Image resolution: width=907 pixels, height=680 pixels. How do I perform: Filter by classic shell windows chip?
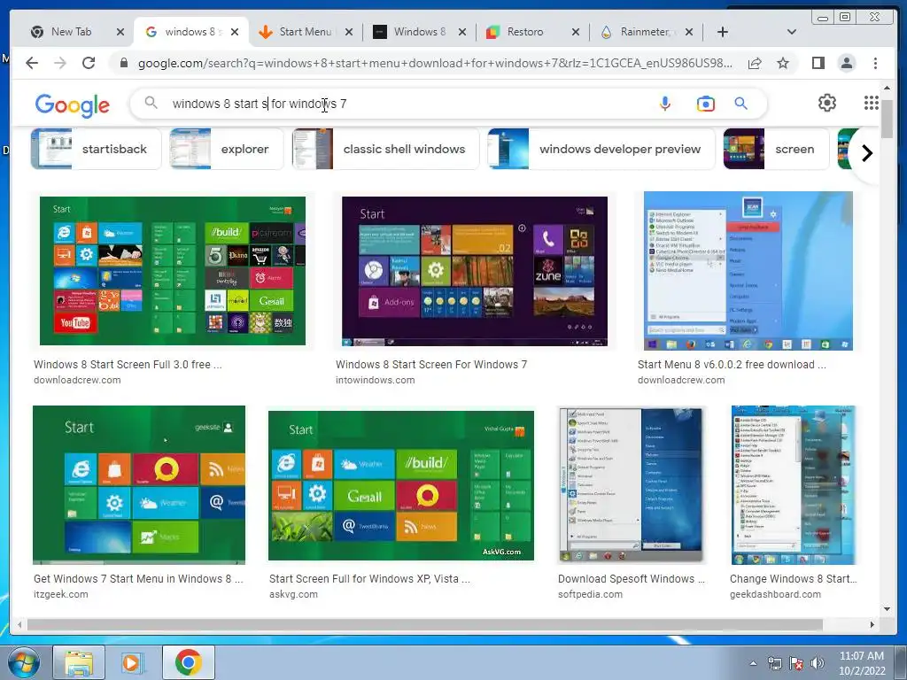pos(386,149)
